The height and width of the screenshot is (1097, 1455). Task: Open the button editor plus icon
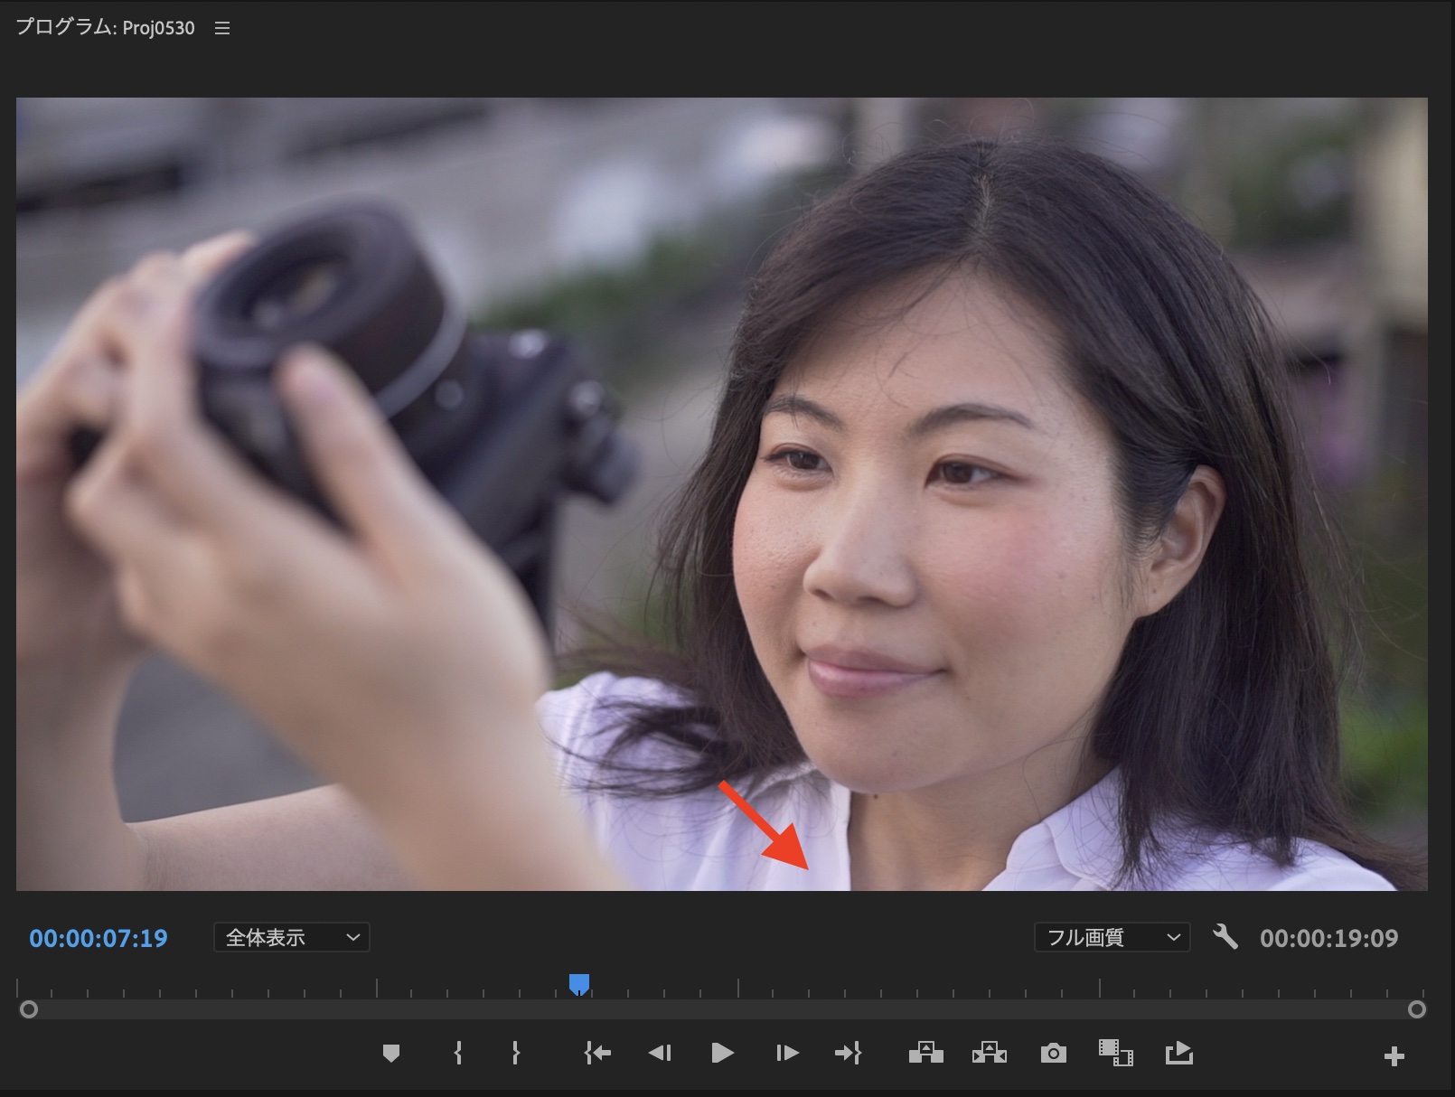1394,1055
